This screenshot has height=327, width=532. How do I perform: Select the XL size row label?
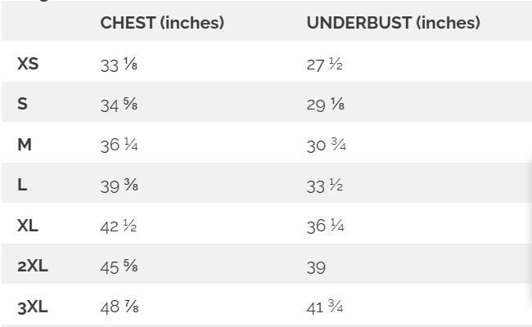tap(28, 226)
